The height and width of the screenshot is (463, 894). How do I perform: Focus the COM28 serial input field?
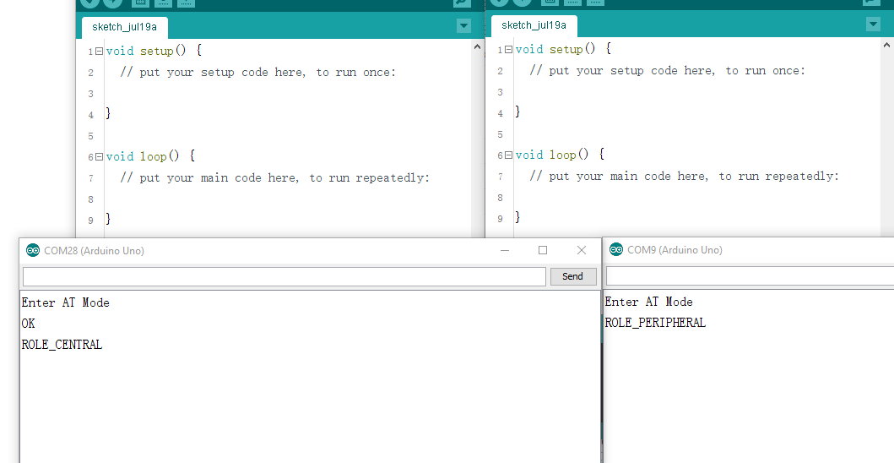284,276
